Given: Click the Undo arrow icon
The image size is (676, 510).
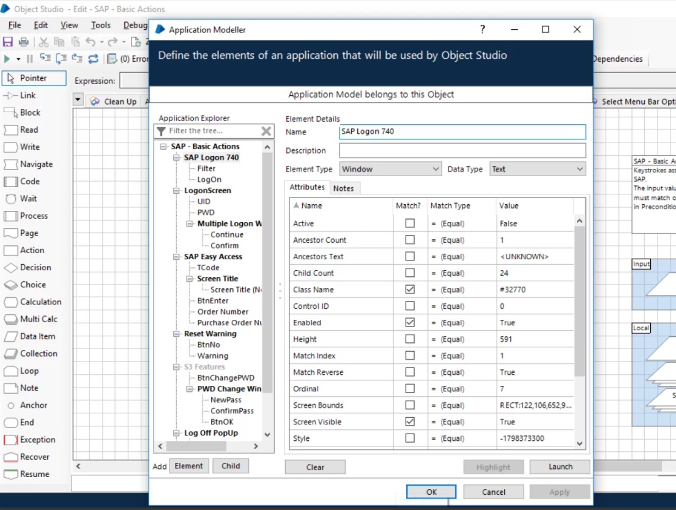Looking at the screenshot, I should click(x=91, y=42).
